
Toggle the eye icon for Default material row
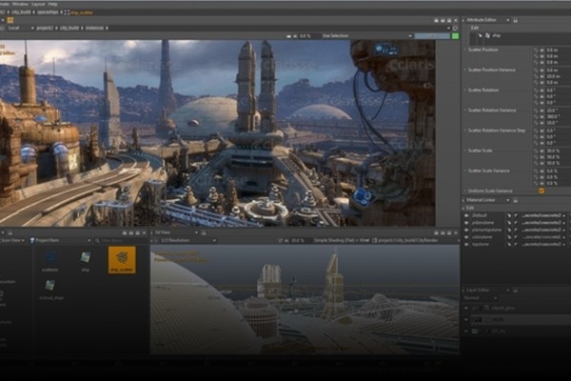click(x=466, y=215)
